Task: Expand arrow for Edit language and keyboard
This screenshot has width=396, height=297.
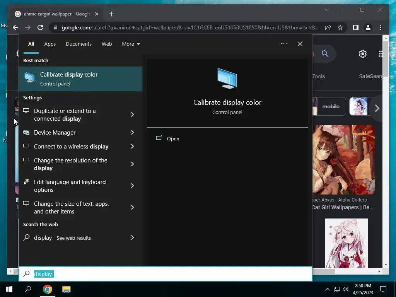Action: point(132,186)
